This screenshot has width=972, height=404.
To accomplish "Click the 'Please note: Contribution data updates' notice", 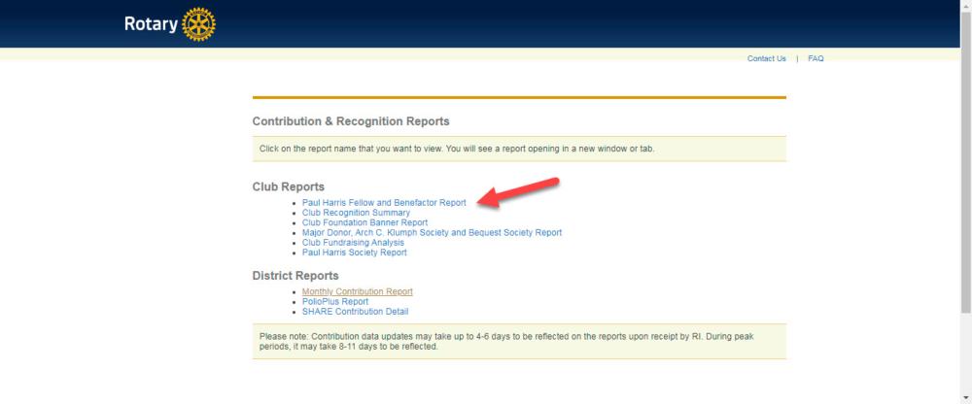I will tap(519, 342).
